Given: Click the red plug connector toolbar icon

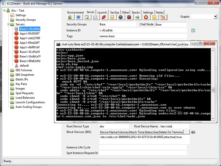Looking at the screenshot, I should [x=104, y=17].
